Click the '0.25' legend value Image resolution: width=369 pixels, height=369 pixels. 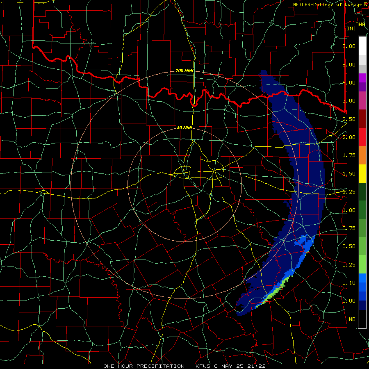coord(349,265)
